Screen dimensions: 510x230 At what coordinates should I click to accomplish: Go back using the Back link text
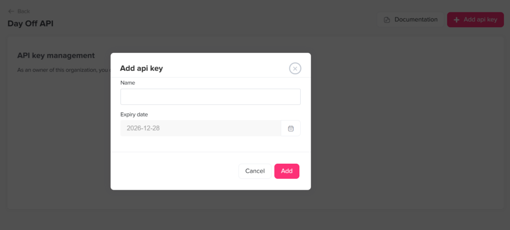[x=23, y=11]
